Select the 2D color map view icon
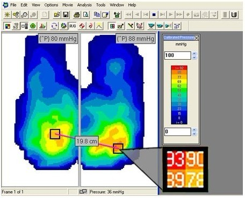The height and width of the screenshot is (198, 245). click(x=8, y=26)
